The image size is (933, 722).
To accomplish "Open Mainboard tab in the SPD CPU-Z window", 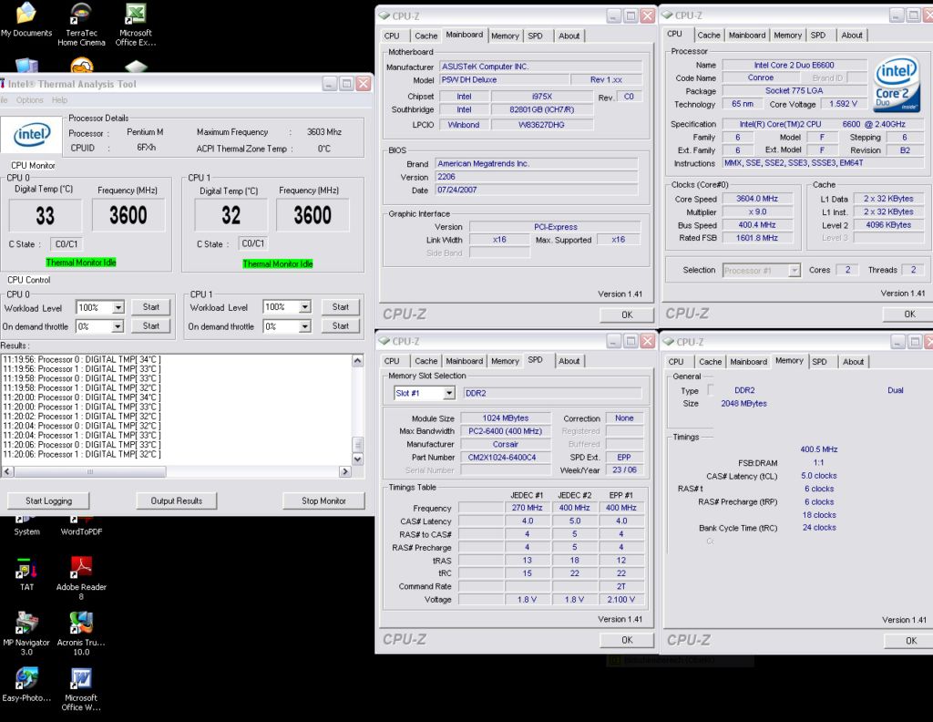I will coord(464,361).
